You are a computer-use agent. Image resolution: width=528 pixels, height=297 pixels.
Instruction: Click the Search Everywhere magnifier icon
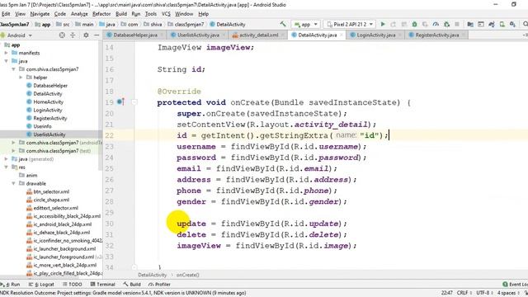tap(525, 24)
